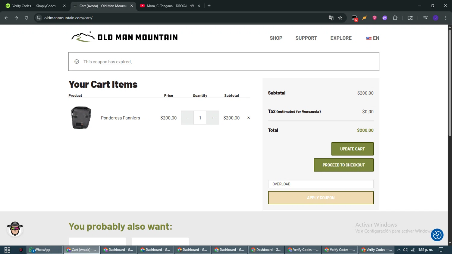The height and width of the screenshot is (254, 452).
Task: Click the pink shield extension icon
Action: pyautogui.click(x=375, y=18)
